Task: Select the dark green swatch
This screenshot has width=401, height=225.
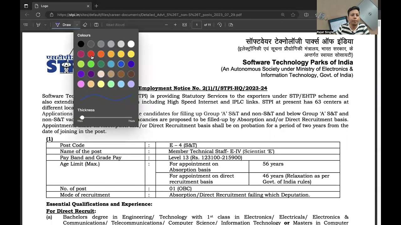Action: pyautogui.click(x=101, y=64)
